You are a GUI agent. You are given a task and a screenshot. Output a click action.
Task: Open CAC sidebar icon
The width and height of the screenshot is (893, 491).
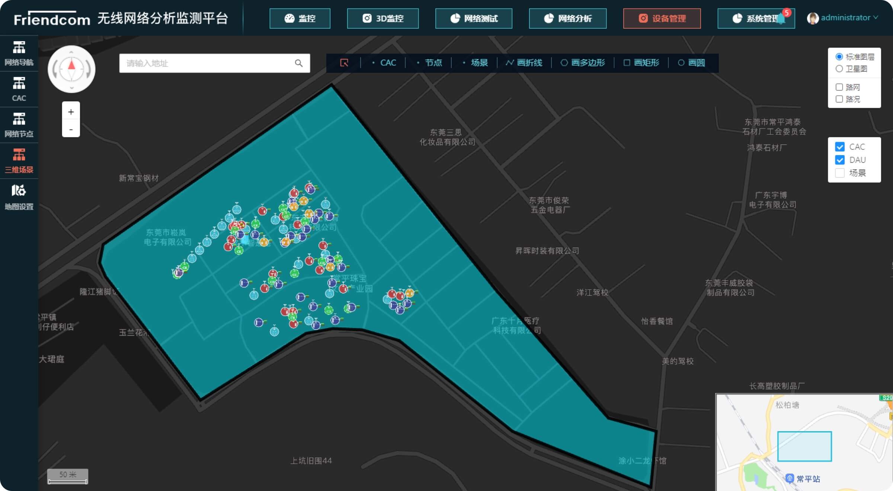(19, 89)
